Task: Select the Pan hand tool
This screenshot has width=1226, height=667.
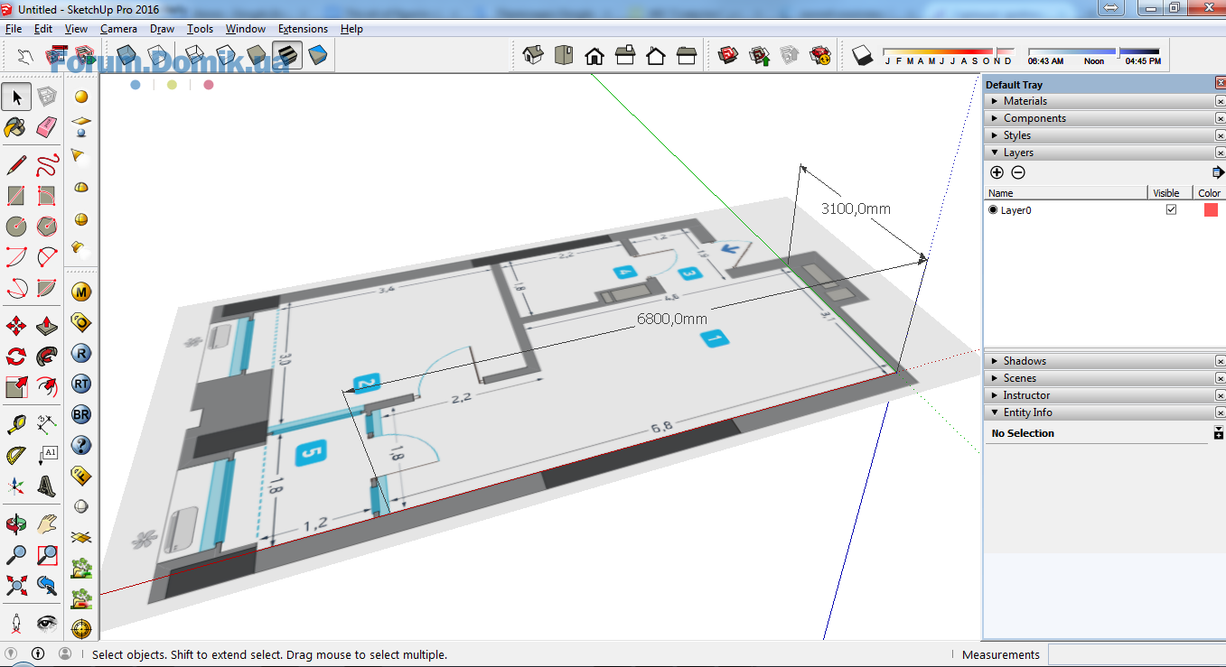Action: [x=47, y=523]
